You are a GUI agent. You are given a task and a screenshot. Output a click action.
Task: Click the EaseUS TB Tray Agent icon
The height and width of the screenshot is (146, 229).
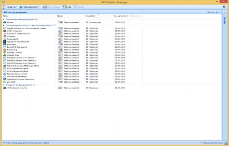point(5,47)
